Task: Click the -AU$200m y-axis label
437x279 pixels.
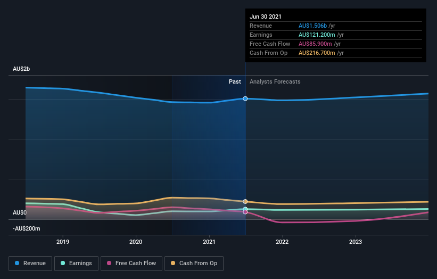Action: click(x=27, y=228)
